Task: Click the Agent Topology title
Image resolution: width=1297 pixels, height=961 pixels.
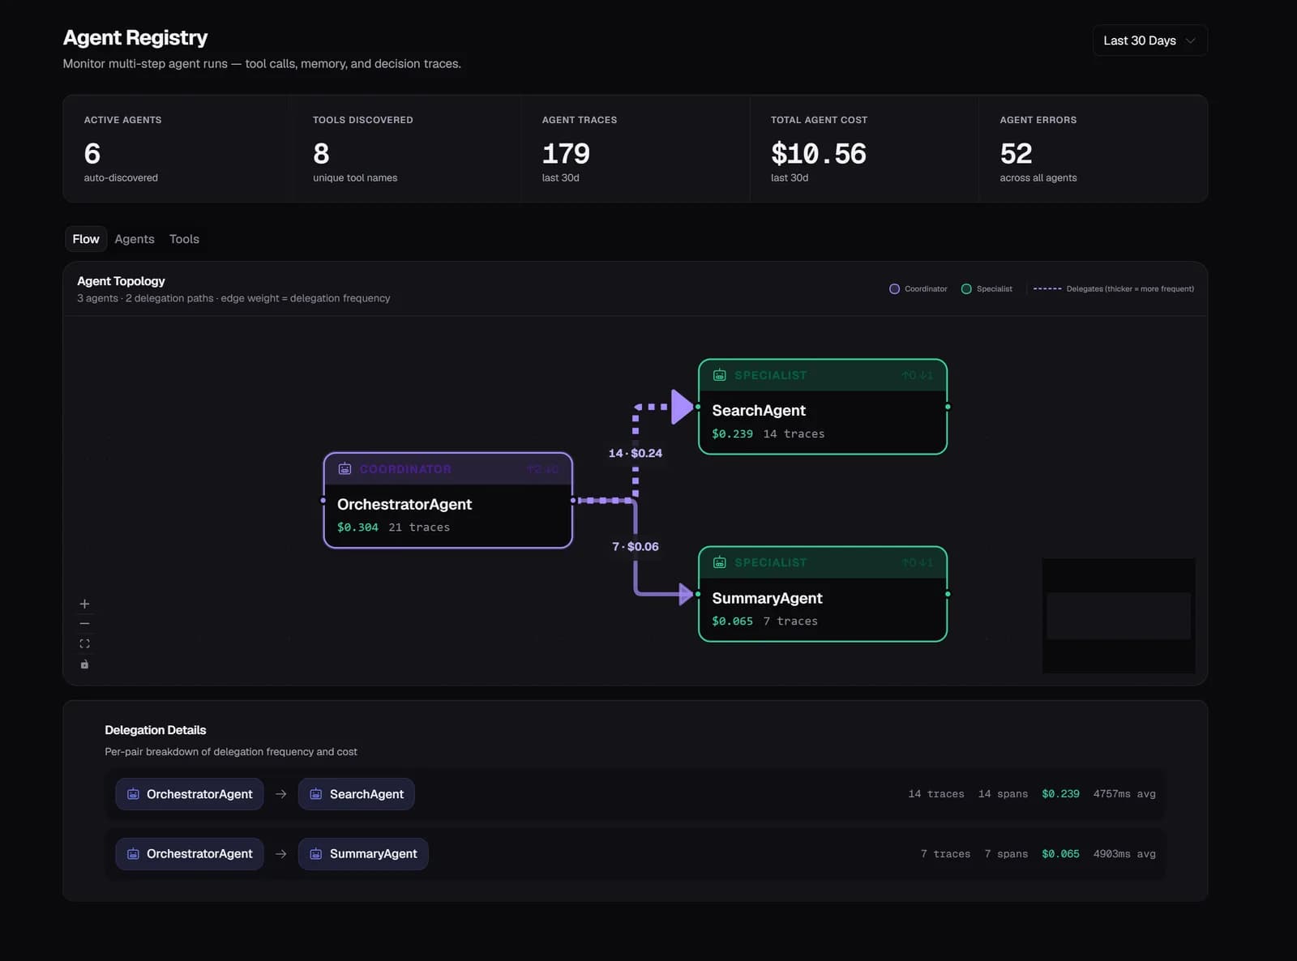Action: tap(121, 281)
